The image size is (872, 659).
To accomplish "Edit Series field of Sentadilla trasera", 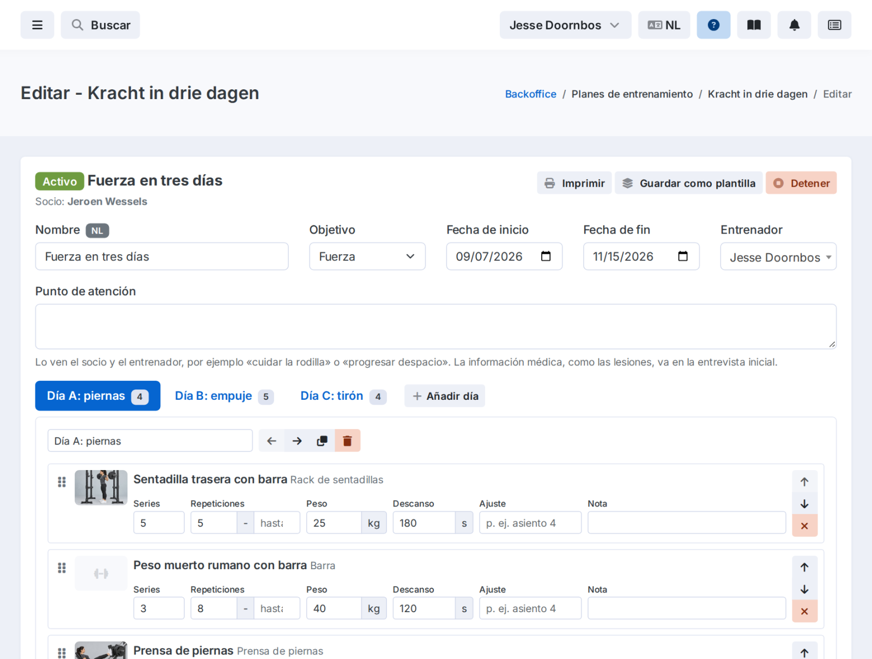I will coord(159,523).
